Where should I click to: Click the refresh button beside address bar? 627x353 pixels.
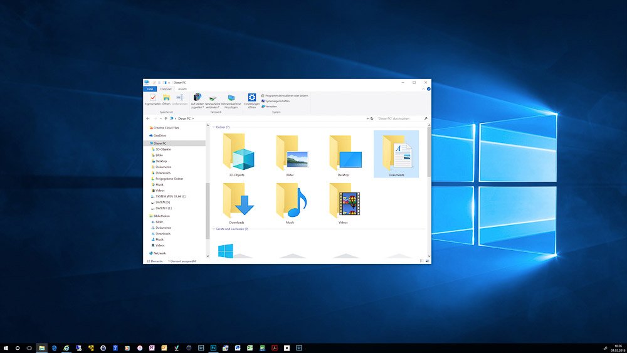pos(372,118)
